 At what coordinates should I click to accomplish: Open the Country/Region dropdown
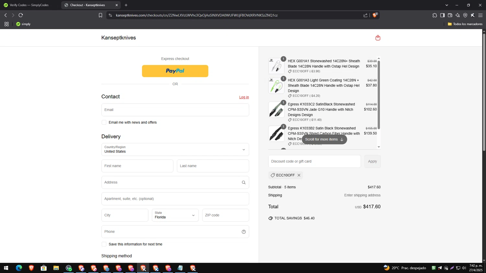(x=175, y=149)
